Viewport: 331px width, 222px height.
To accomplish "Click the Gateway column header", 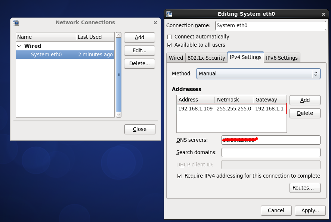I will pyautogui.click(x=270, y=100).
